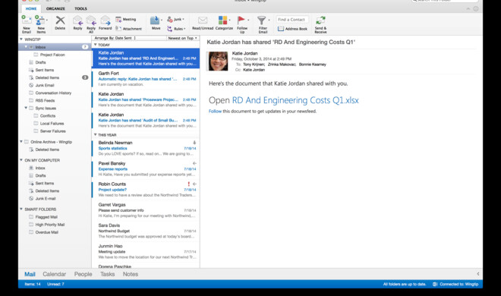Open the Drafts folder under Wingtip

40,62
